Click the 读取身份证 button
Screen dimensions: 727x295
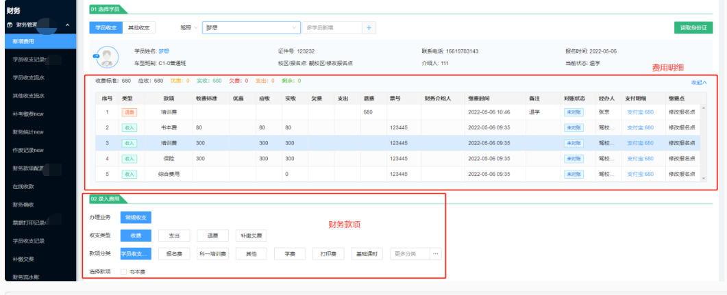pos(692,28)
